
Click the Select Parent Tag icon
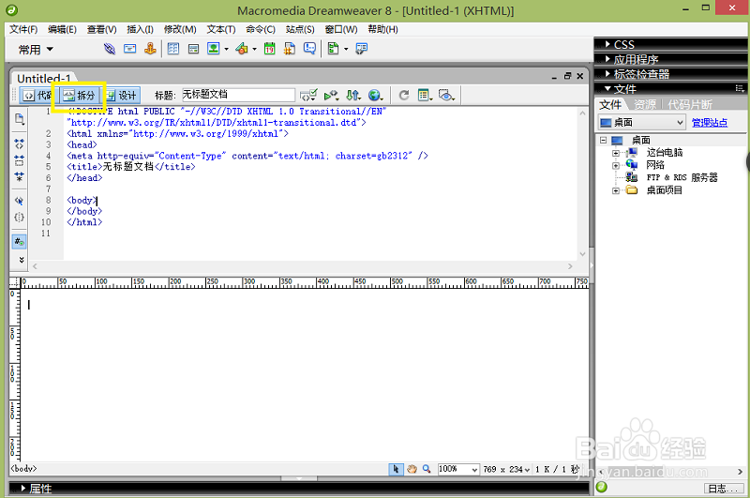point(19,201)
